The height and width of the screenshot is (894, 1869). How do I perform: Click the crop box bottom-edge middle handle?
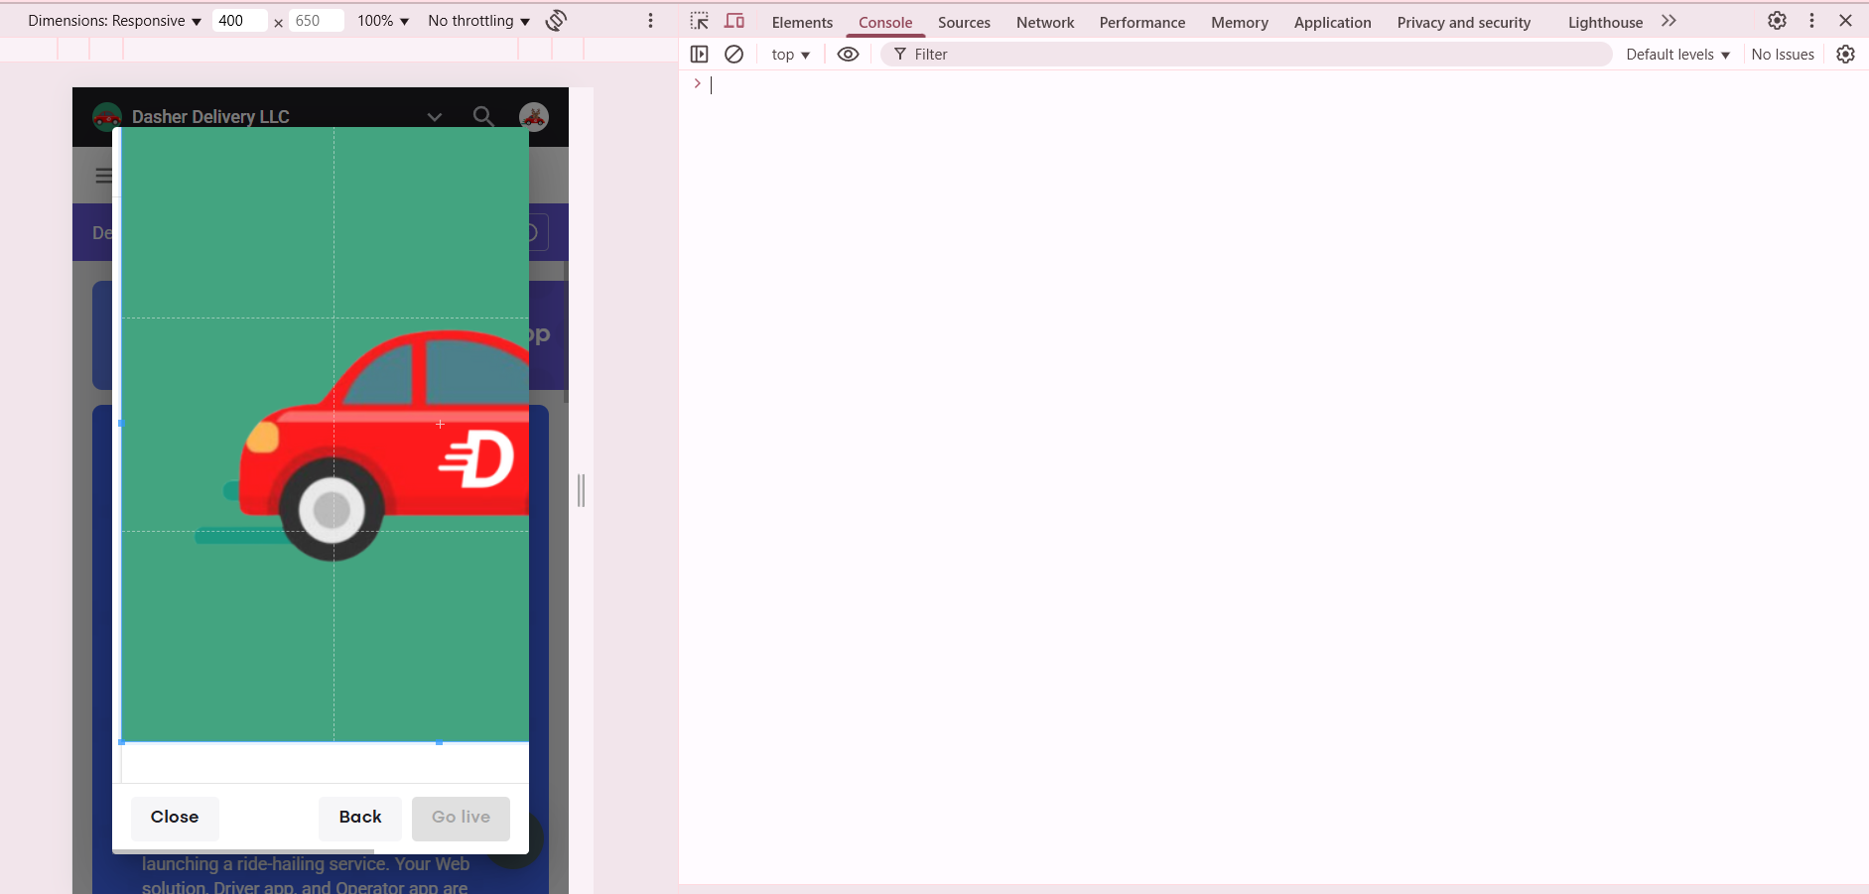click(439, 742)
